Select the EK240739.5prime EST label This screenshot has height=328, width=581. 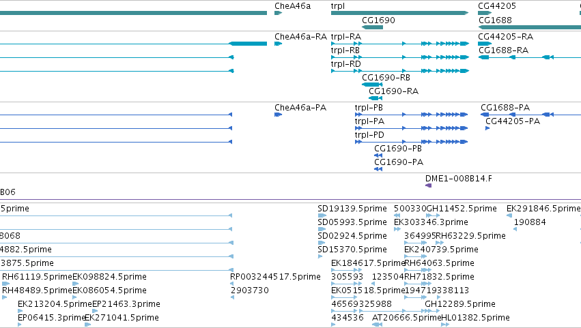(x=441, y=250)
